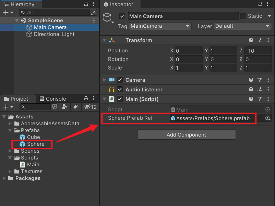Click the Position Z input field
Viewport: 275px width, 206px height.
pos(258,51)
